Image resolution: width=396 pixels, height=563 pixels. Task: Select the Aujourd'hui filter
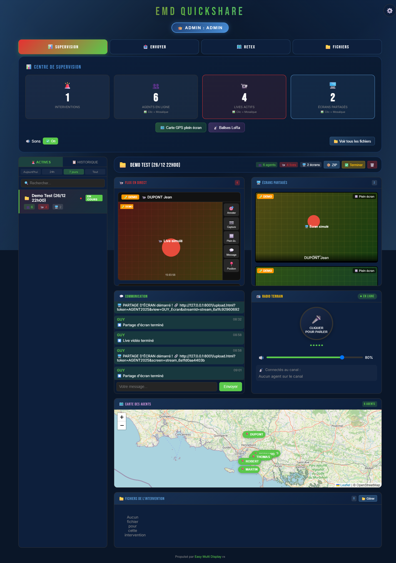(x=31, y=172)
